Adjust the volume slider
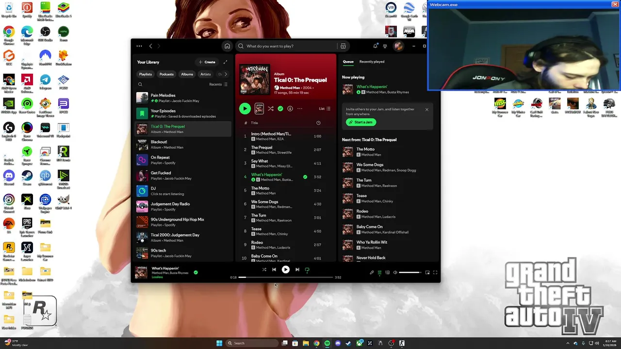 coord(410,272)
